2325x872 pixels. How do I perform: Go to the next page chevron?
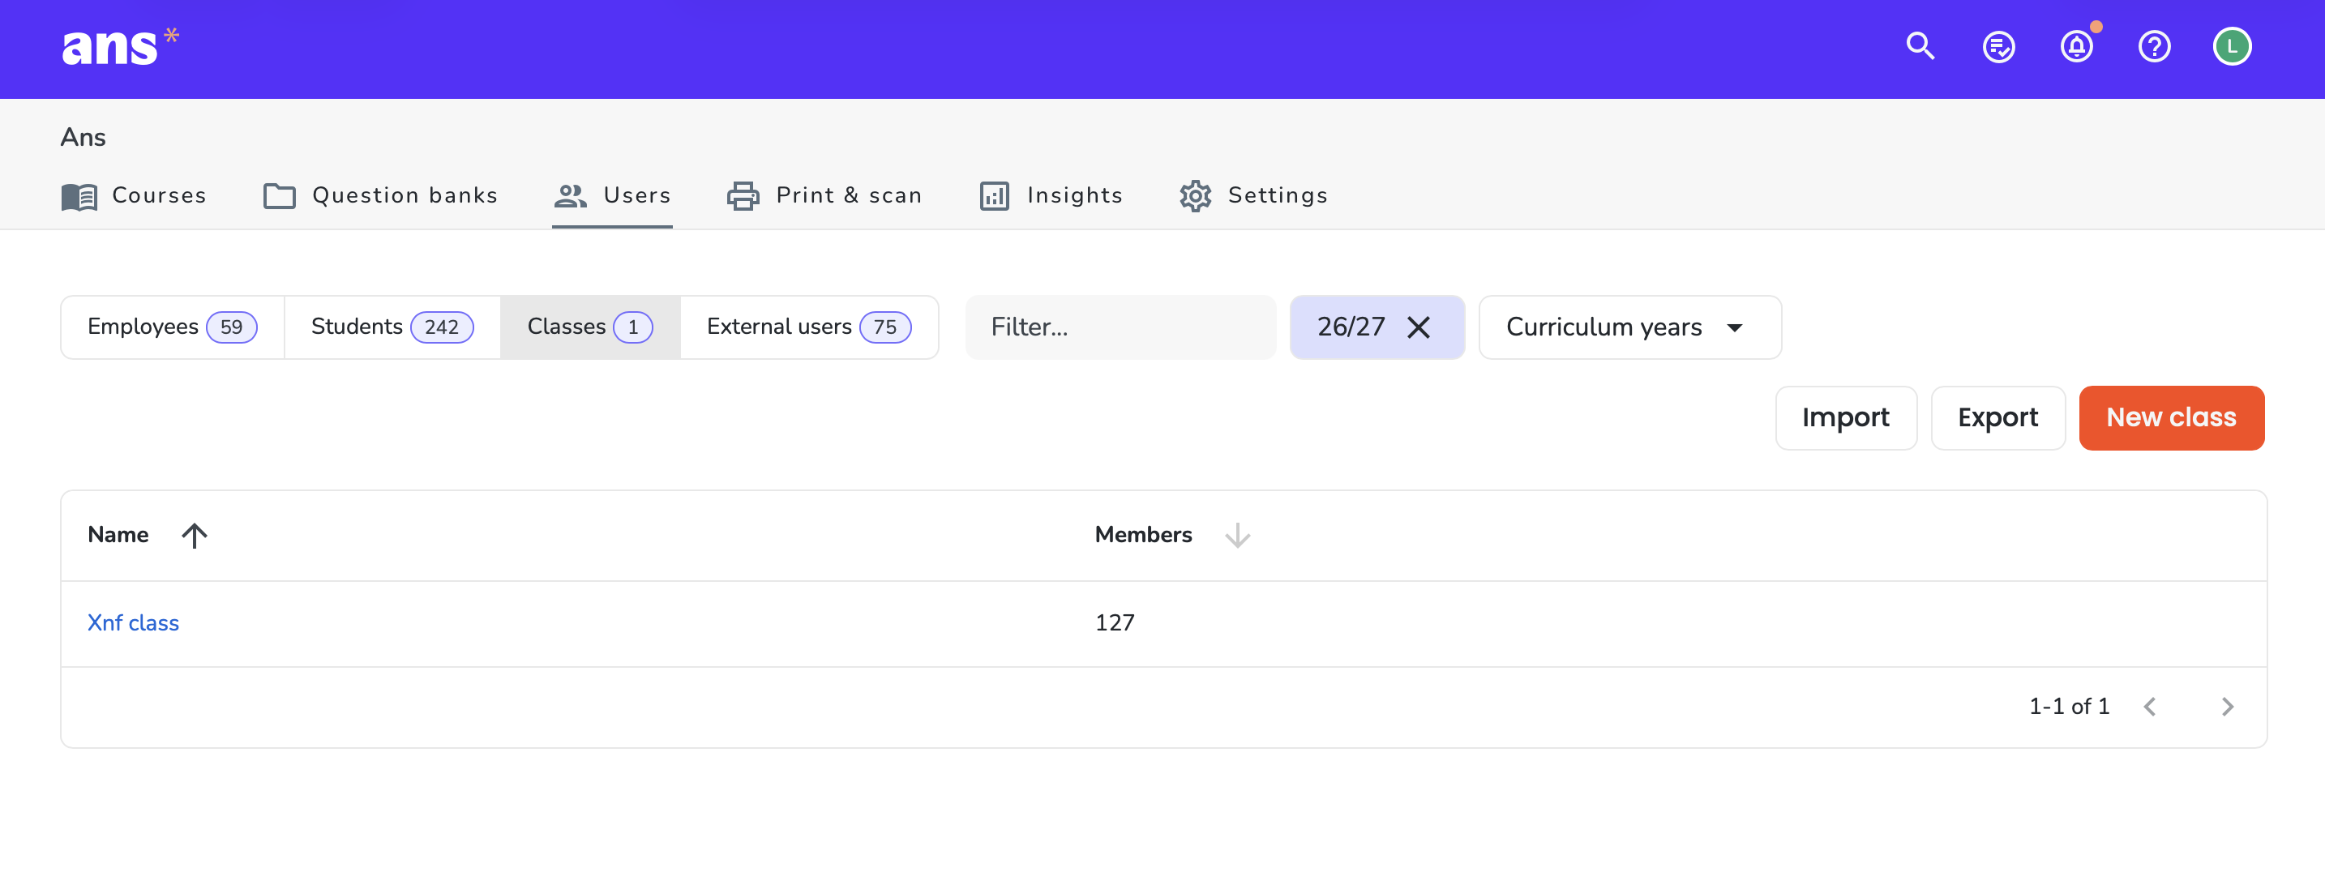pyautogui.click(x=2227, y=707)
